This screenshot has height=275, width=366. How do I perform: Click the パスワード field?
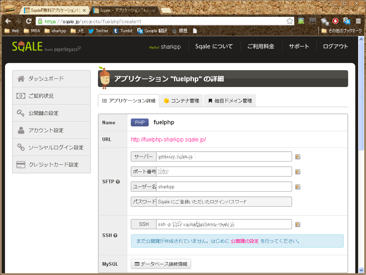click(224, 202)
